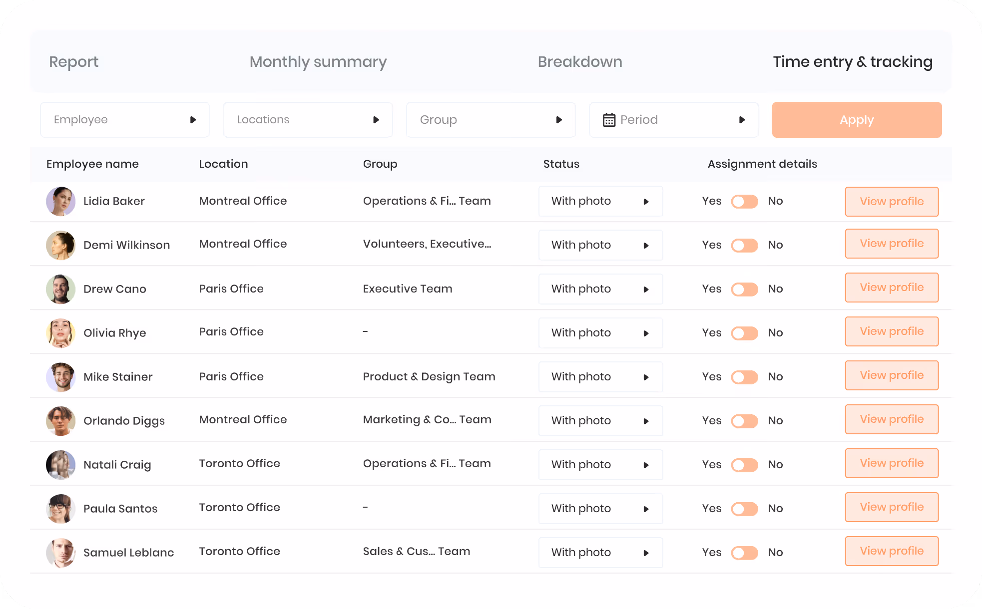Click Natali Craig's profile picture

point(61,465)
